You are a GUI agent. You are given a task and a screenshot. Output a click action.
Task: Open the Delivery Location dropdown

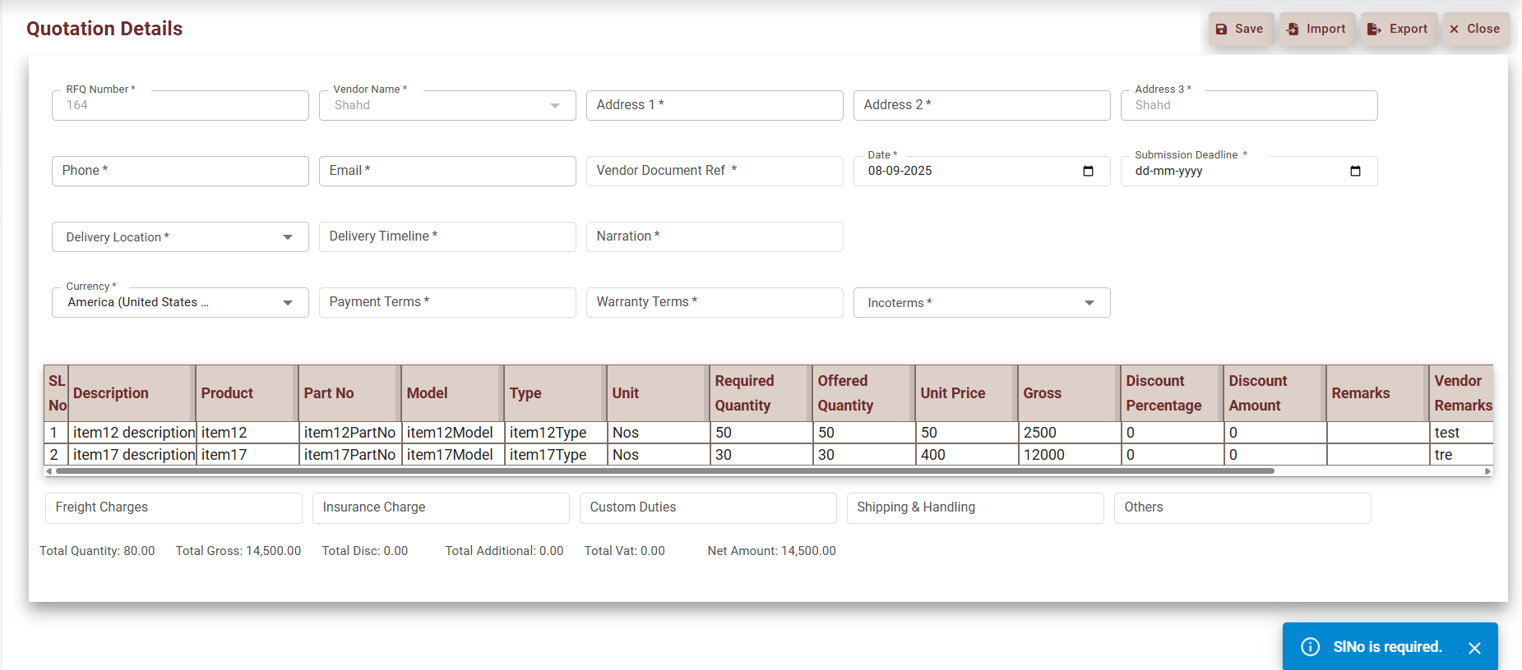click(x=288, y=237)
